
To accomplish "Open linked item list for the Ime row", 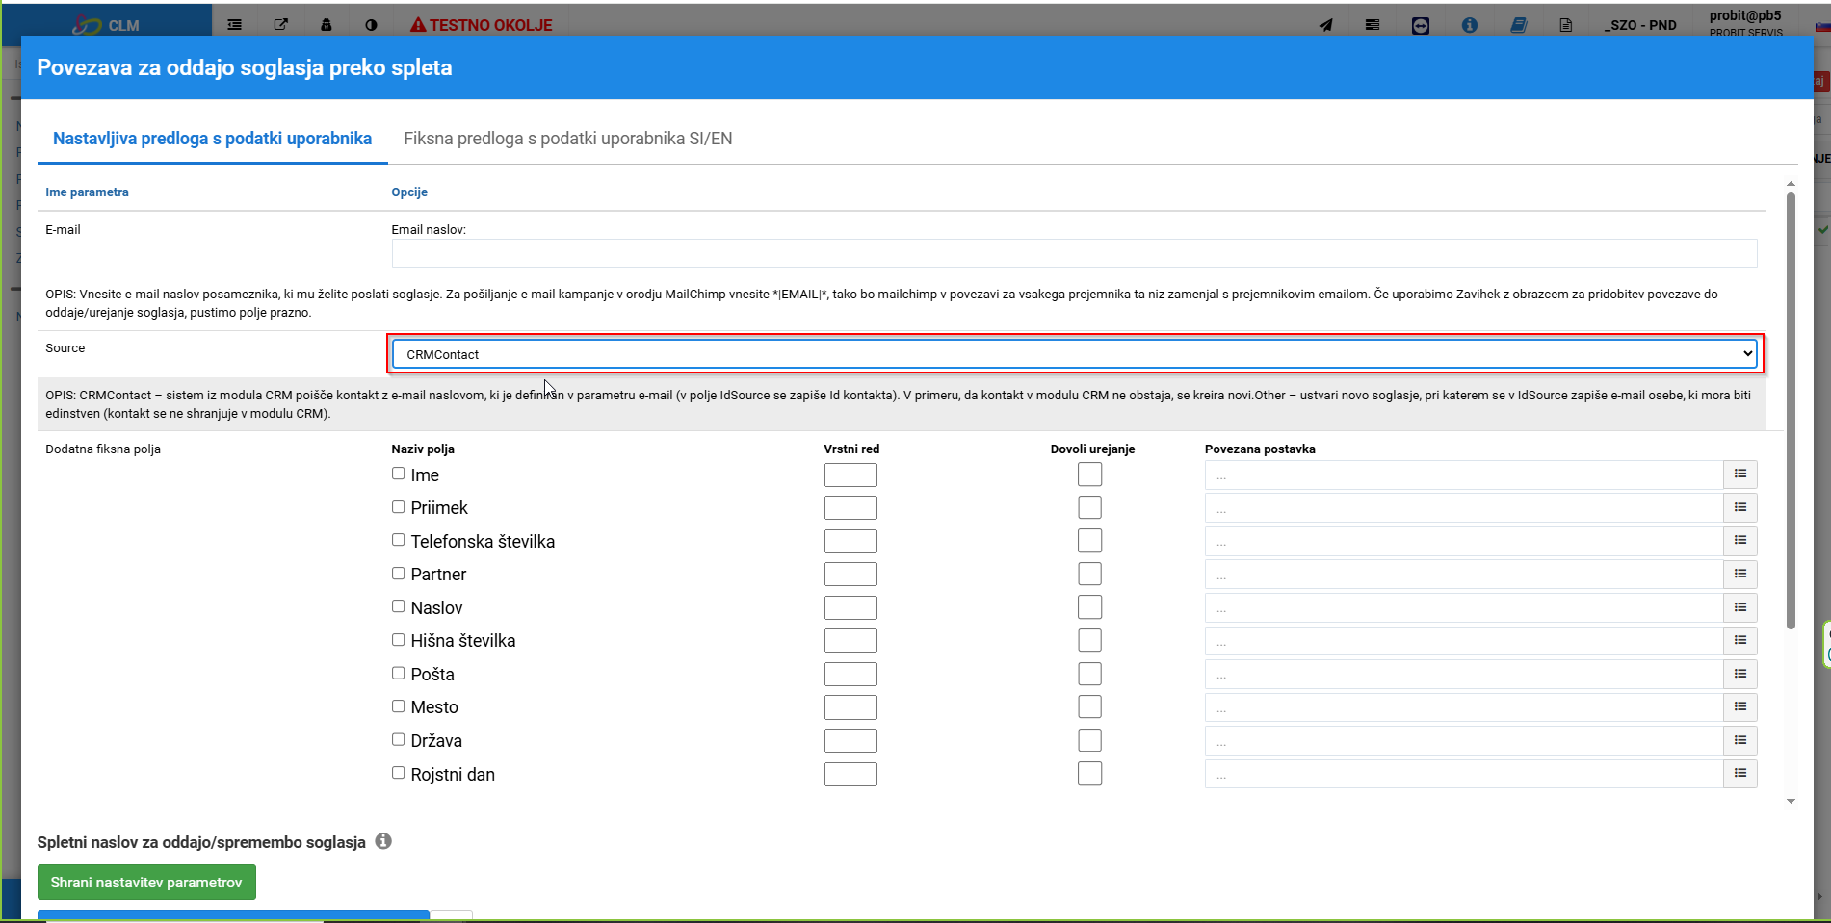I will [1740, 474].
